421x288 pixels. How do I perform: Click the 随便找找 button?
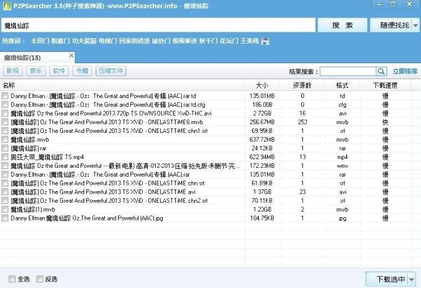(x=392, y=25)
